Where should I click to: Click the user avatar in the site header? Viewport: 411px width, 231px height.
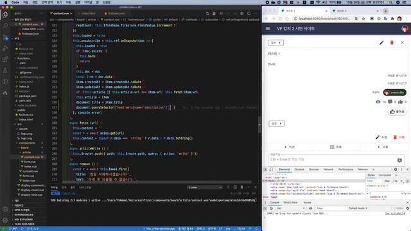[x=405, y=28]
